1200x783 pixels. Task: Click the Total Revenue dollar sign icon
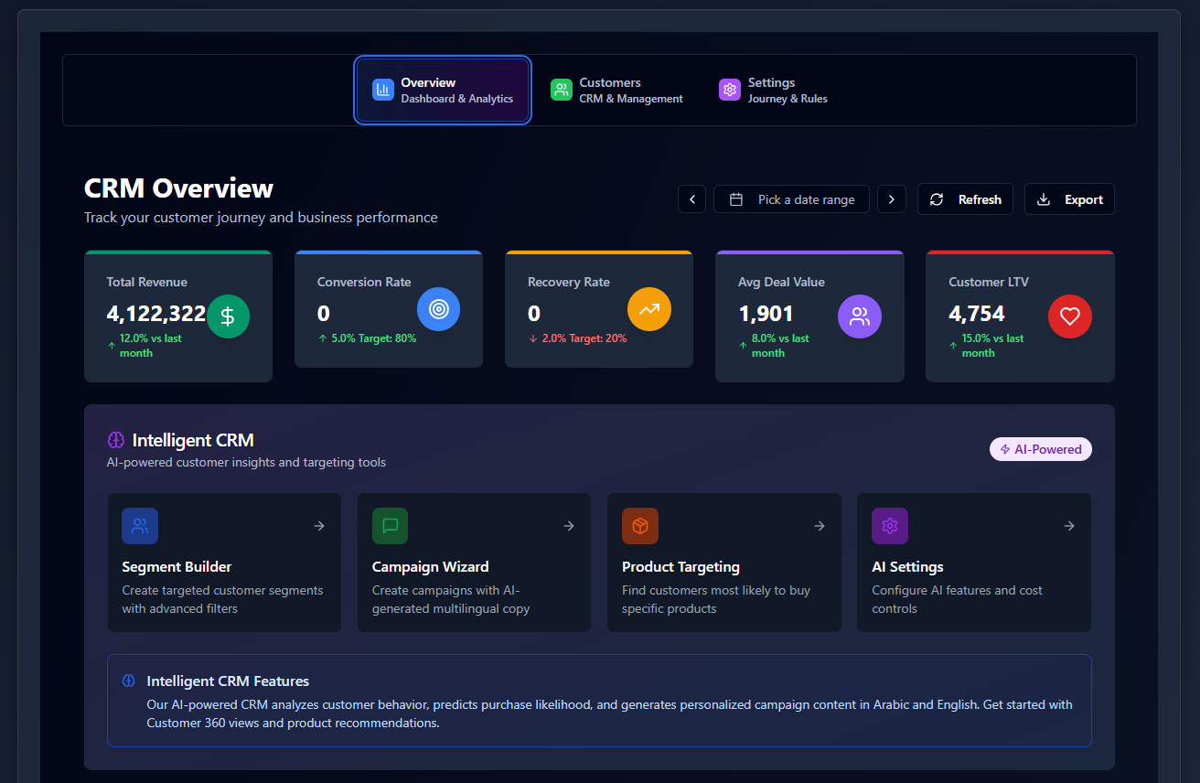(x=228, y=316)
